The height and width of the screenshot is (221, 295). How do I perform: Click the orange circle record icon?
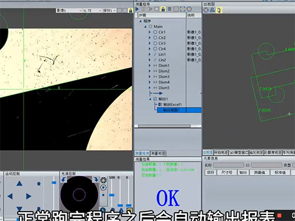point(189,9)
